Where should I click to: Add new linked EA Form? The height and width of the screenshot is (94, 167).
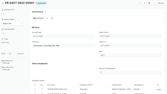(x=52, y=18)
